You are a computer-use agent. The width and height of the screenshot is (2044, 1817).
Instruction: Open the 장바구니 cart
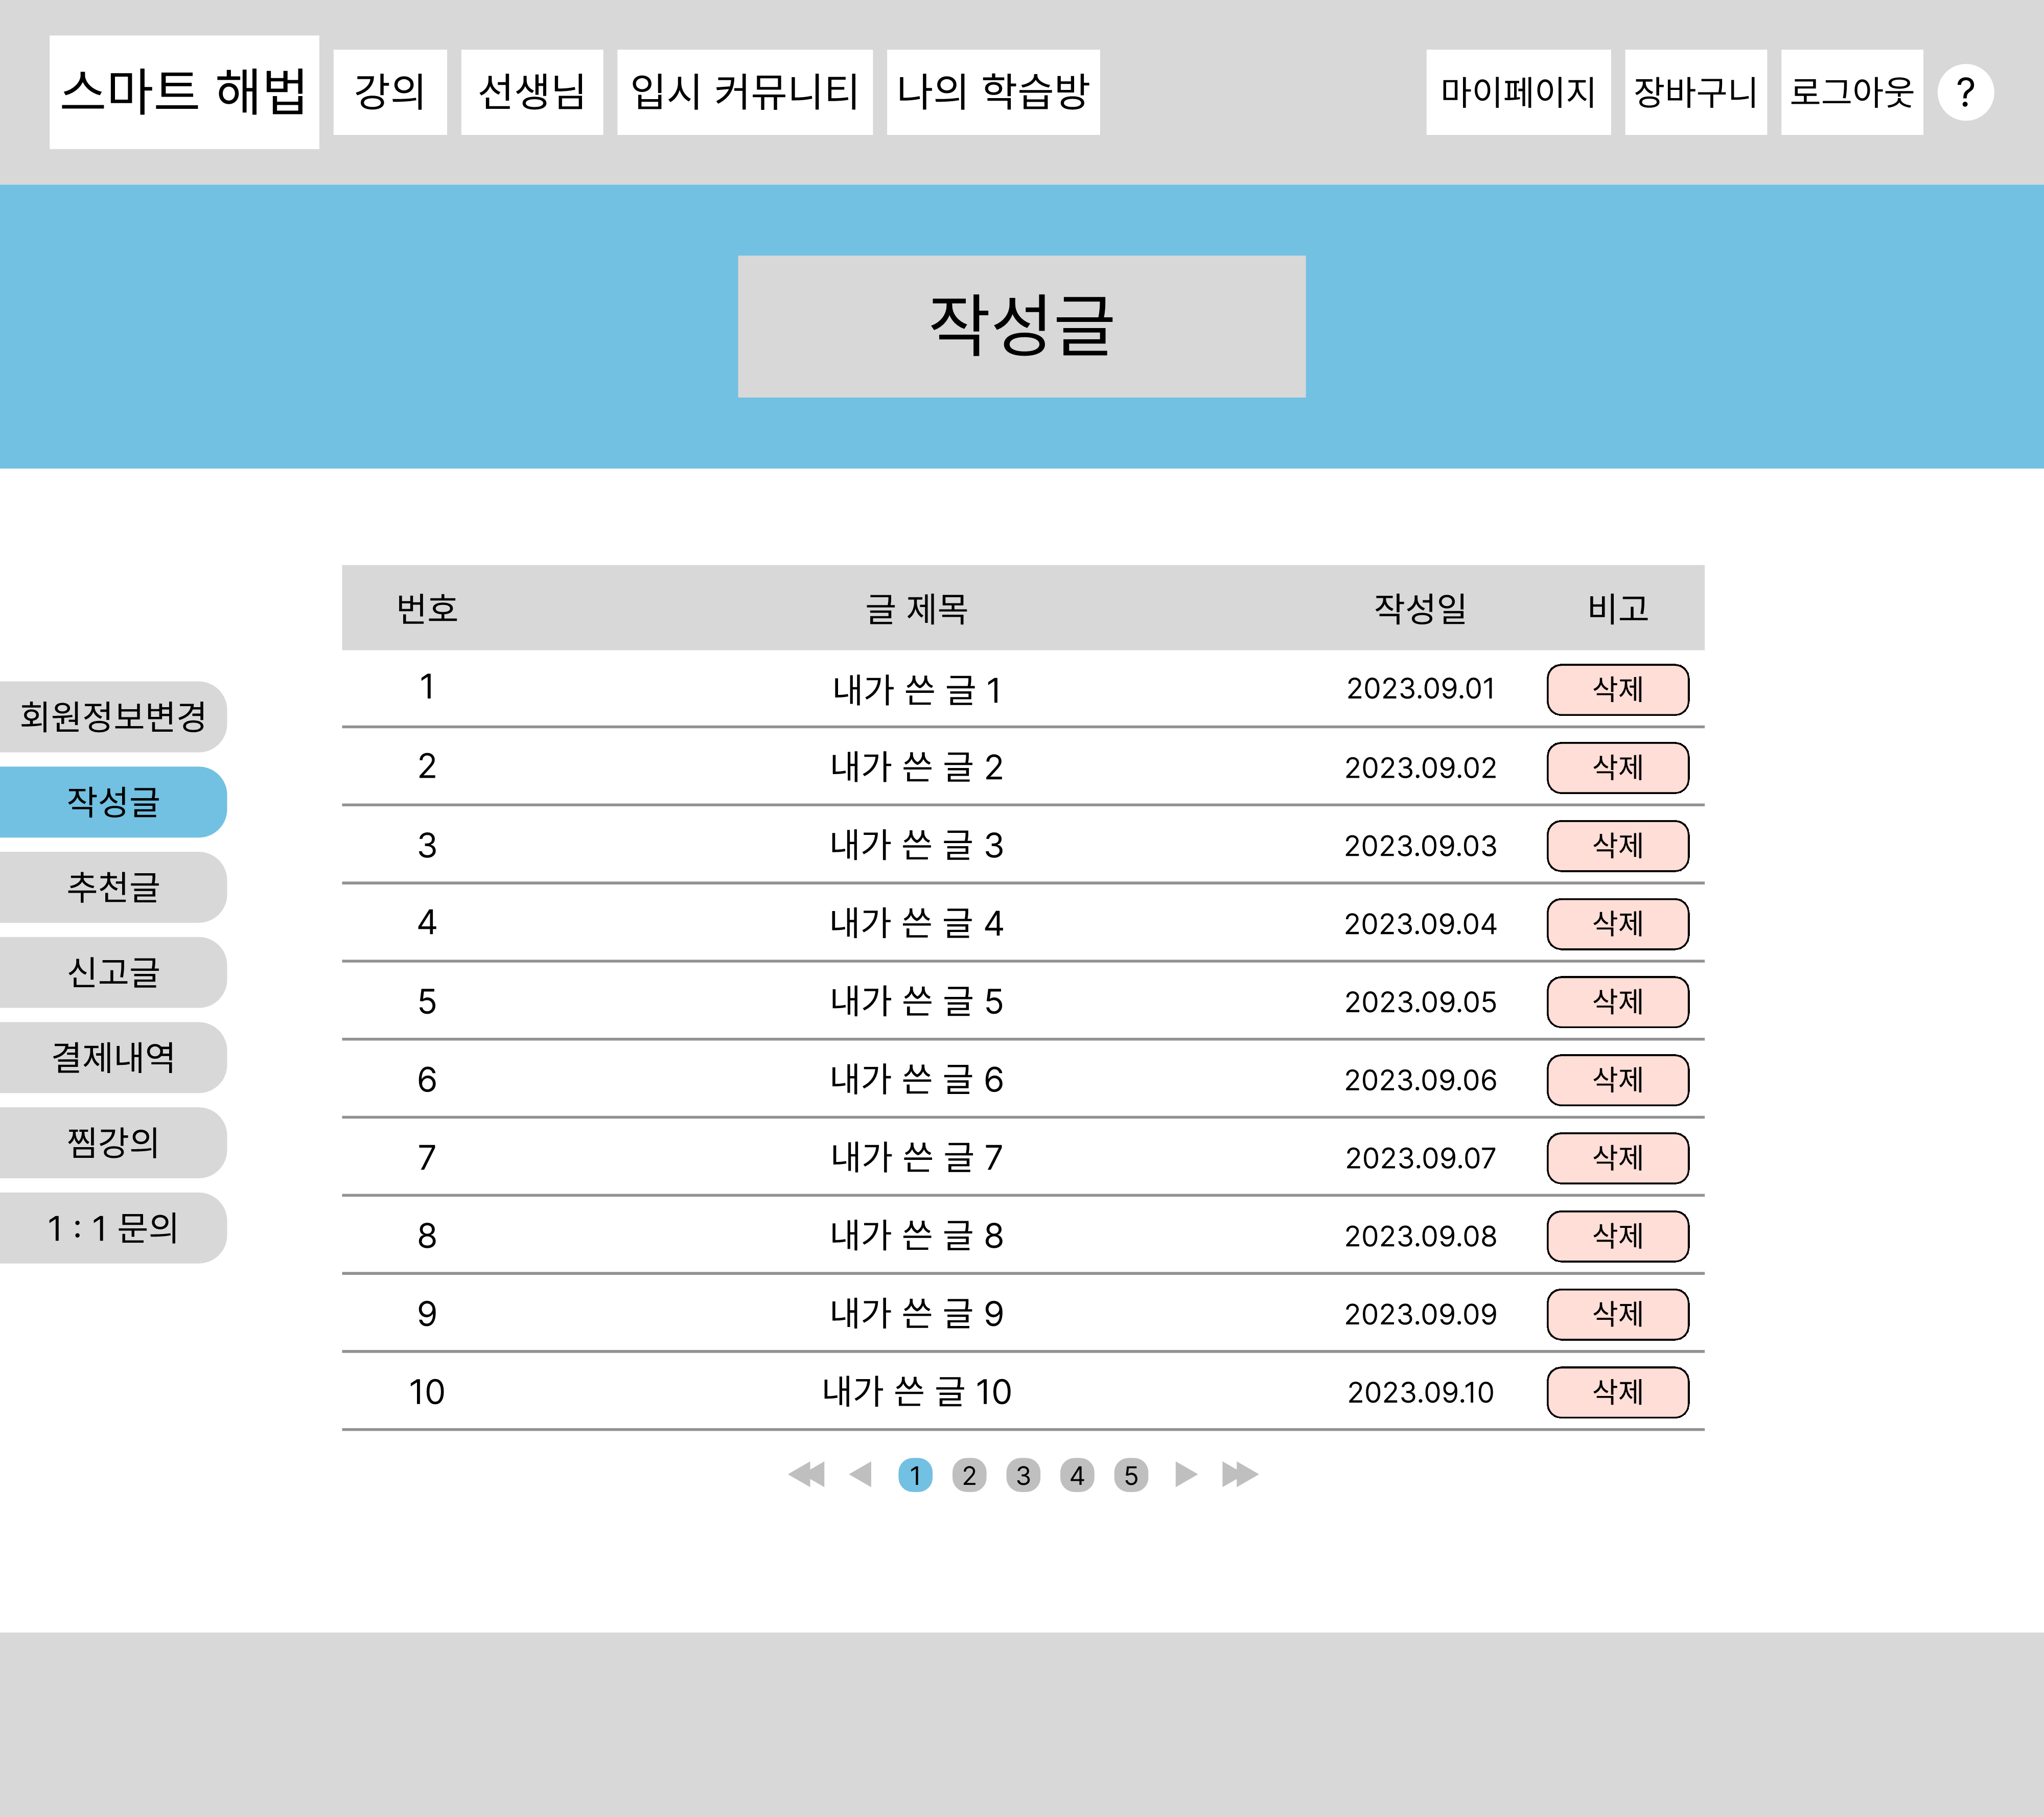(1695, 92)
